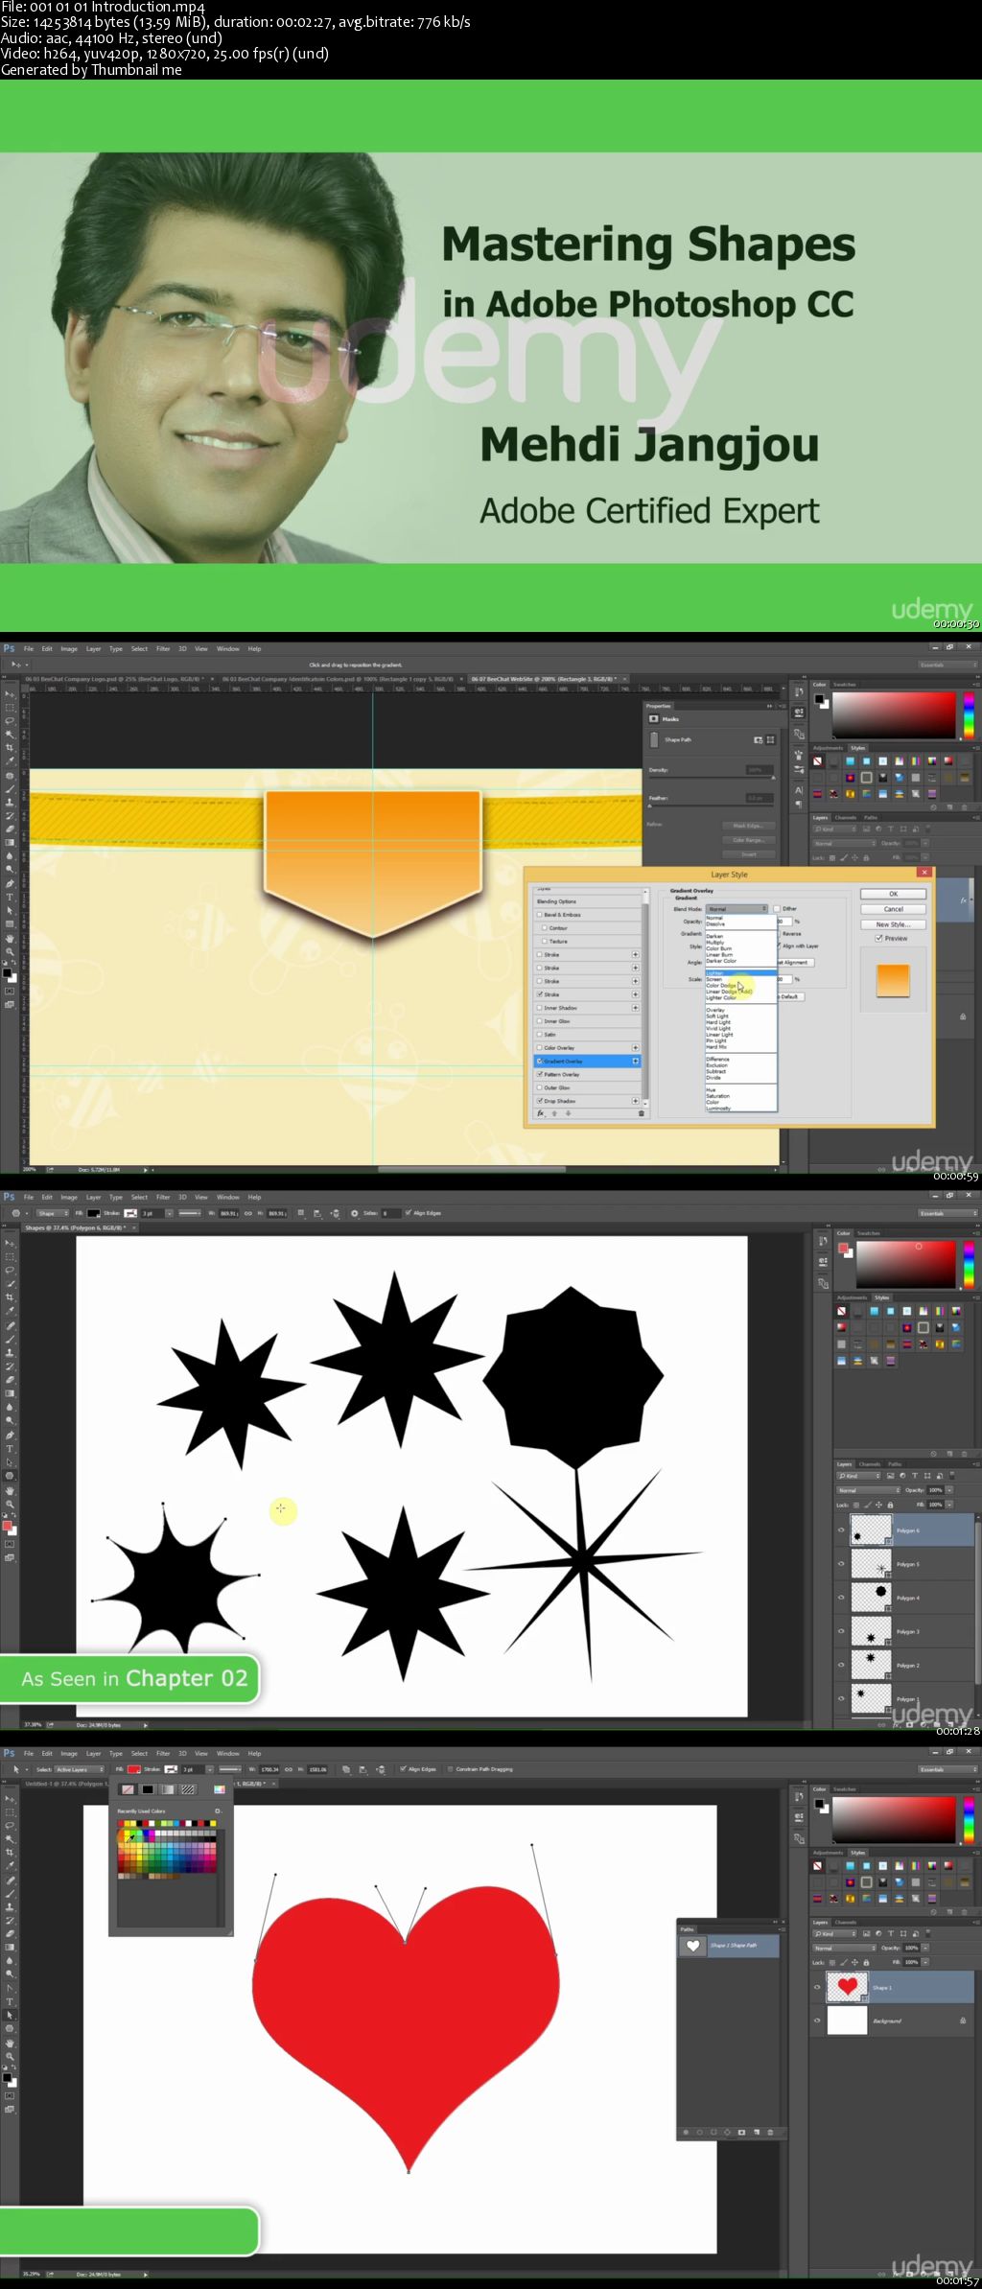Filter type layers with T icon, polygon-stars frame
The image size is (982, 2289).
point(915,1476)
